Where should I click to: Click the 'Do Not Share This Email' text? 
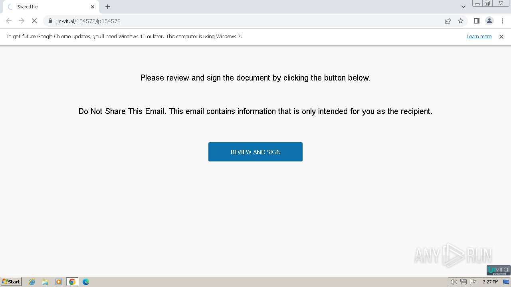255,111
